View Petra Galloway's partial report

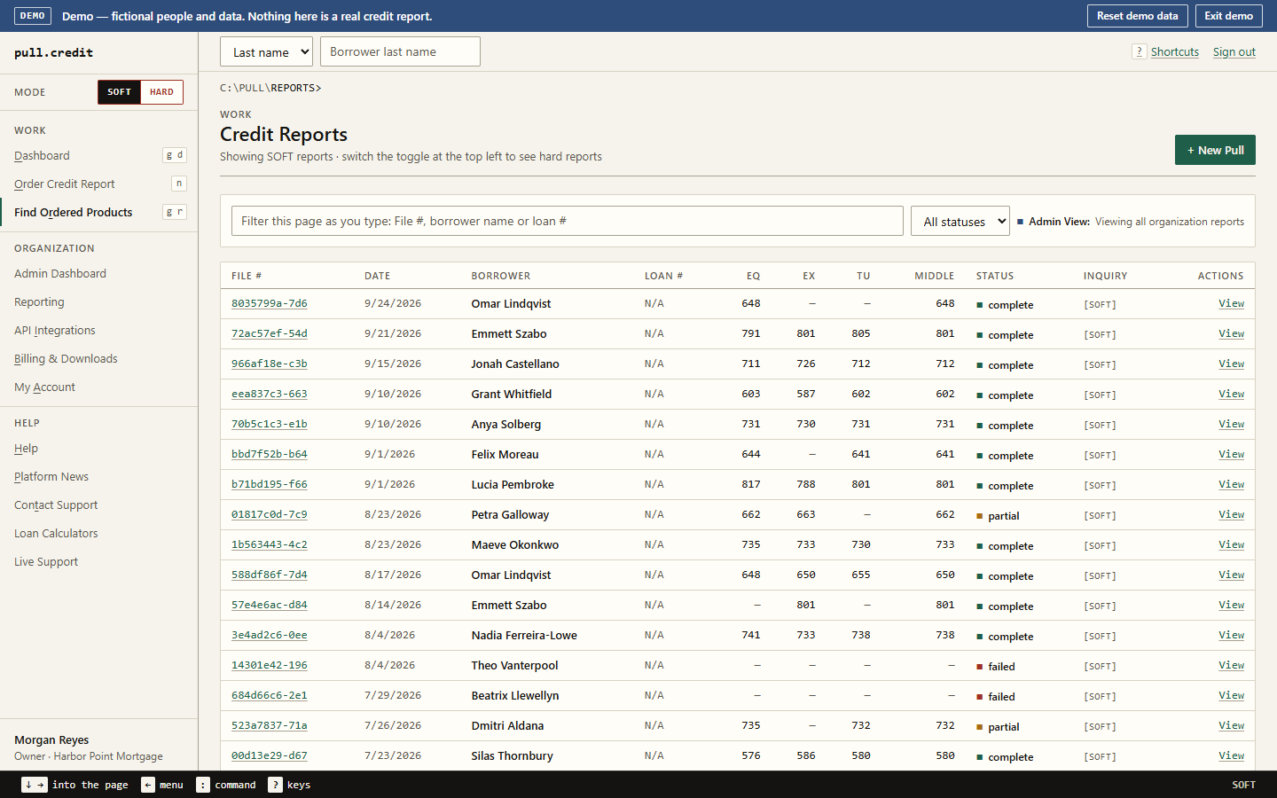(1231, 514)
